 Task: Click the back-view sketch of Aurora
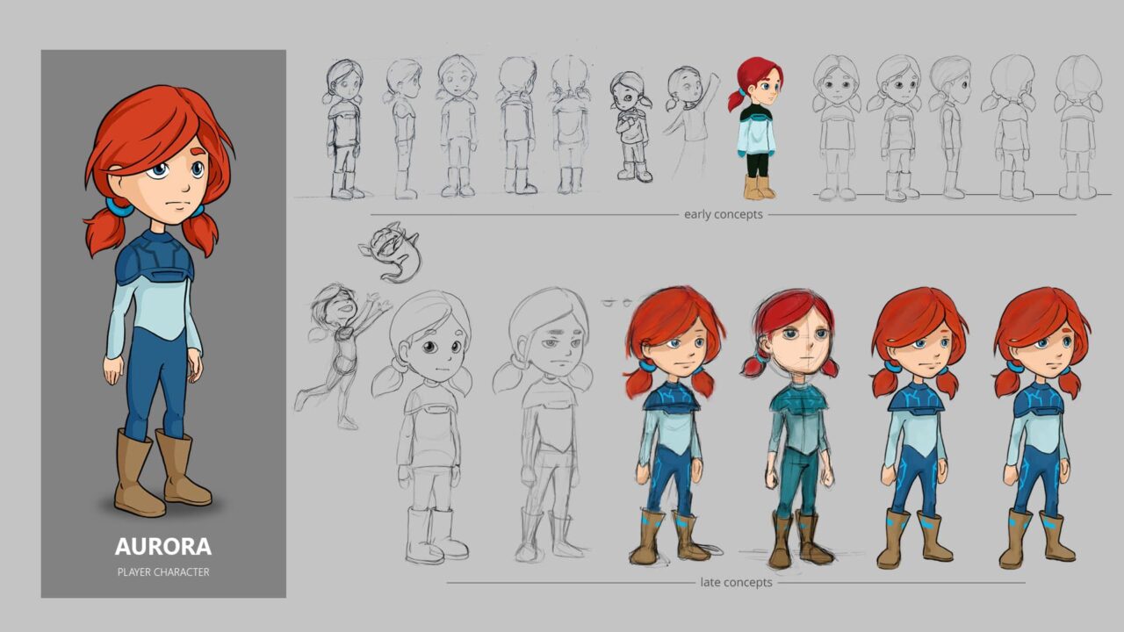click(x=569, y=127)
